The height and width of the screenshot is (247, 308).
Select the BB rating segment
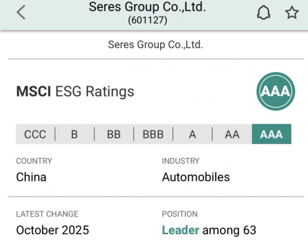pyautogui.click(x=114, y=134)
